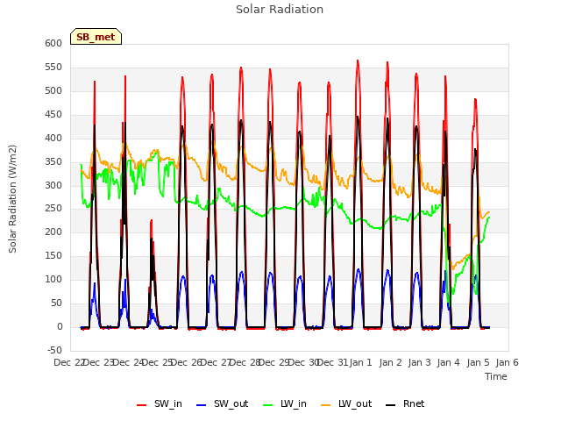Click the Jan 3 date tick label
The image size is (561, 421).
[x=419, y=362]
